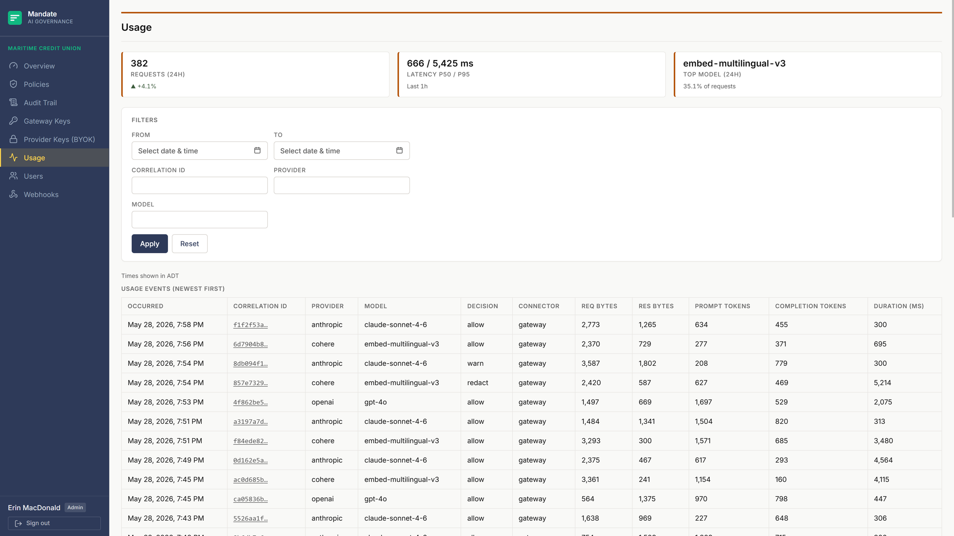The width and height of the screenshot is (954, 536).
Task: Click the Gateway Keys key icon
Action: [13, 121]
